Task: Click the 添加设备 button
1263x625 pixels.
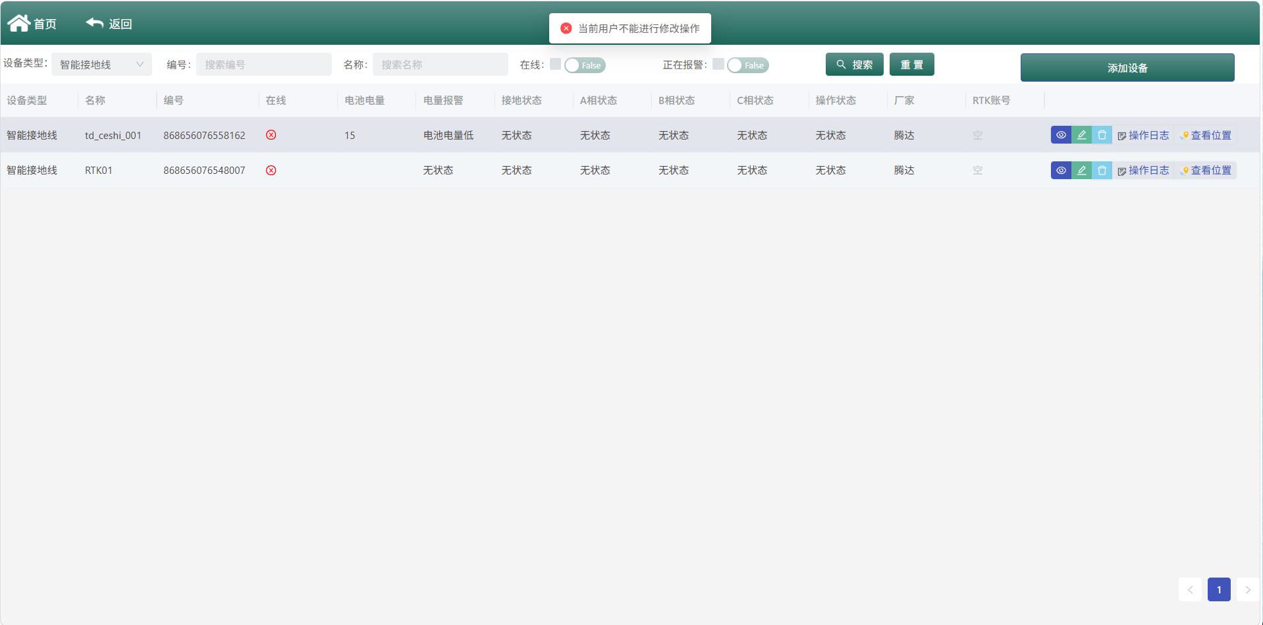Action: tap(1127, 68)
